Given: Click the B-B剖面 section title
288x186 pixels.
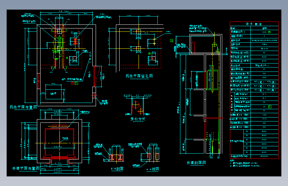Looking at the screenshot, I should [117, 169].
